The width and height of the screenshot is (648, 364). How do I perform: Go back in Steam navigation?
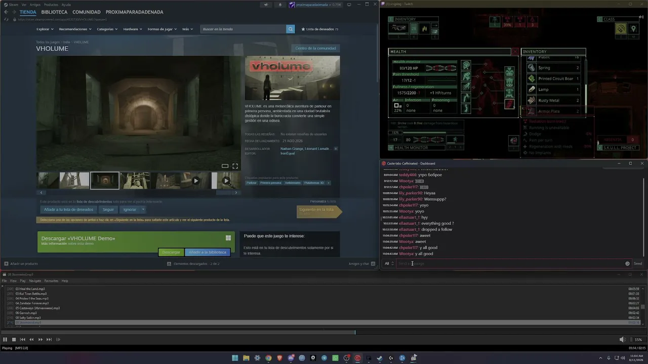click(6, 12)
